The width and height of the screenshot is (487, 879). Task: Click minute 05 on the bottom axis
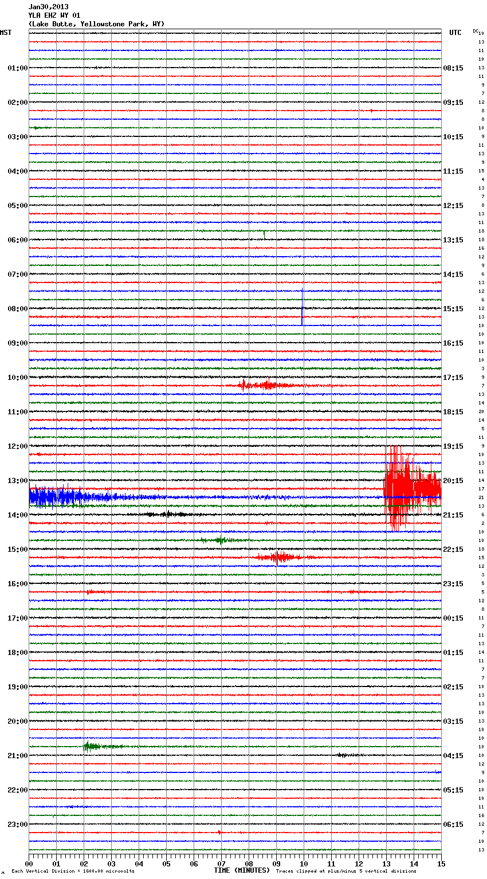166,864
